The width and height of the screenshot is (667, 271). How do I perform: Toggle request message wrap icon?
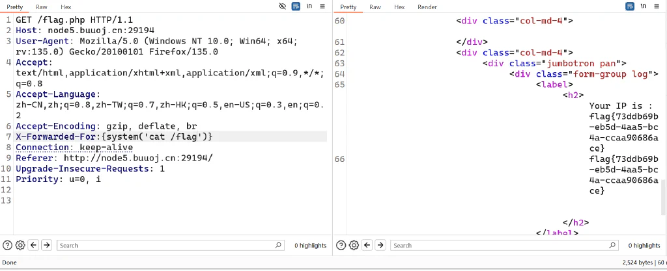(x=296, y=6)
